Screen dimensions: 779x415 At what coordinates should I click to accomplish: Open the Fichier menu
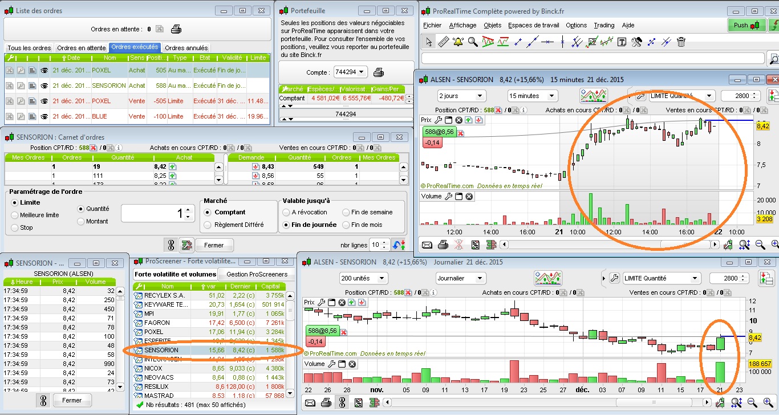(x=432, y=25)
